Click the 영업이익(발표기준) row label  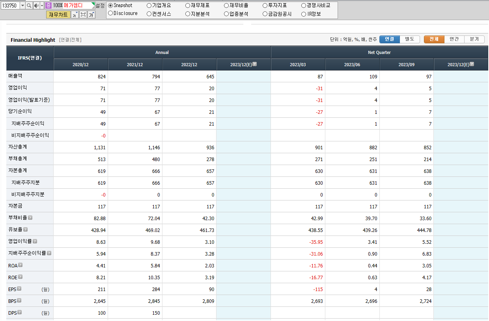(29, 100)
